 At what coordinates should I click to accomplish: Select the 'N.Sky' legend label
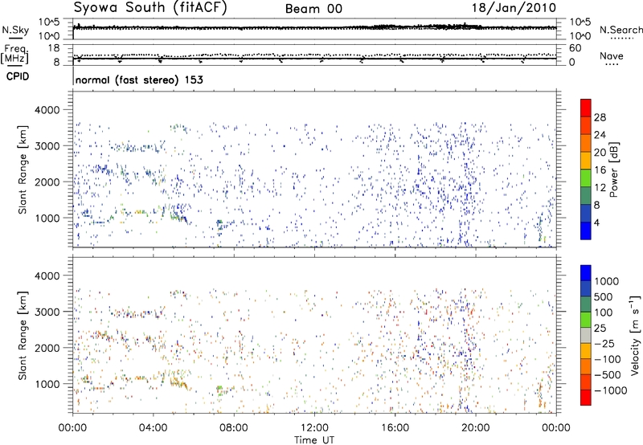click(x=15, y=30)
